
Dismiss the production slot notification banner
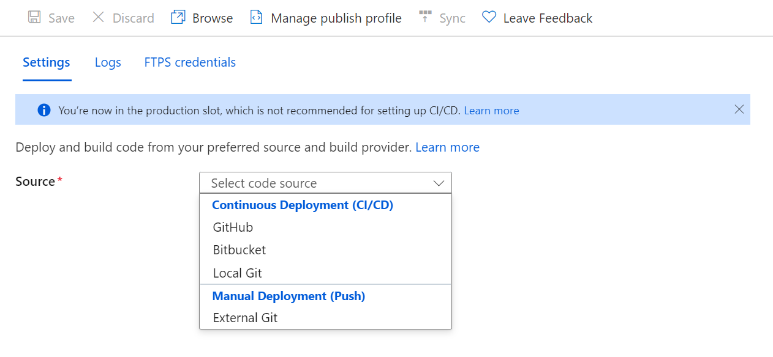739,109
